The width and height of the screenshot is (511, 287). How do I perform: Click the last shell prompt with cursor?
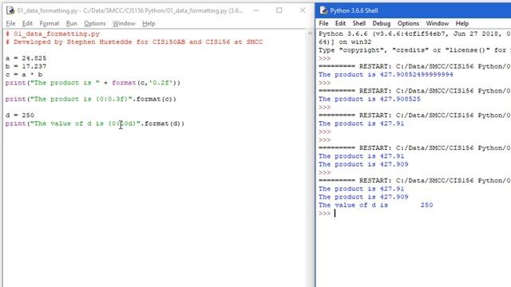click(327, 213)
